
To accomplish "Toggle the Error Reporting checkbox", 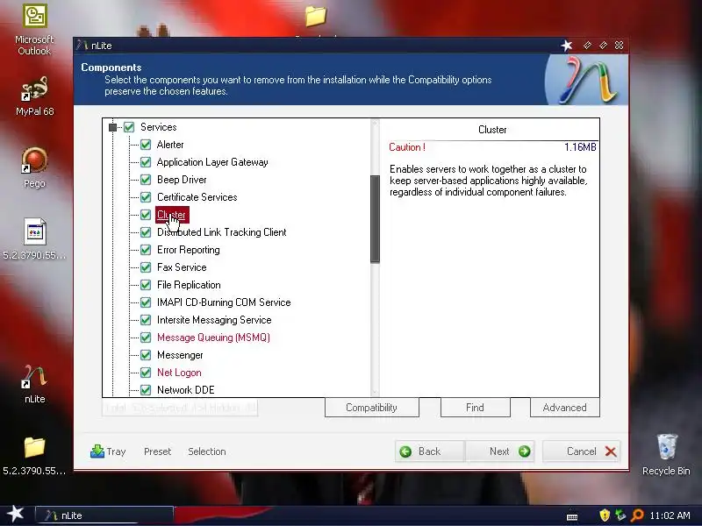I will 146,250.
